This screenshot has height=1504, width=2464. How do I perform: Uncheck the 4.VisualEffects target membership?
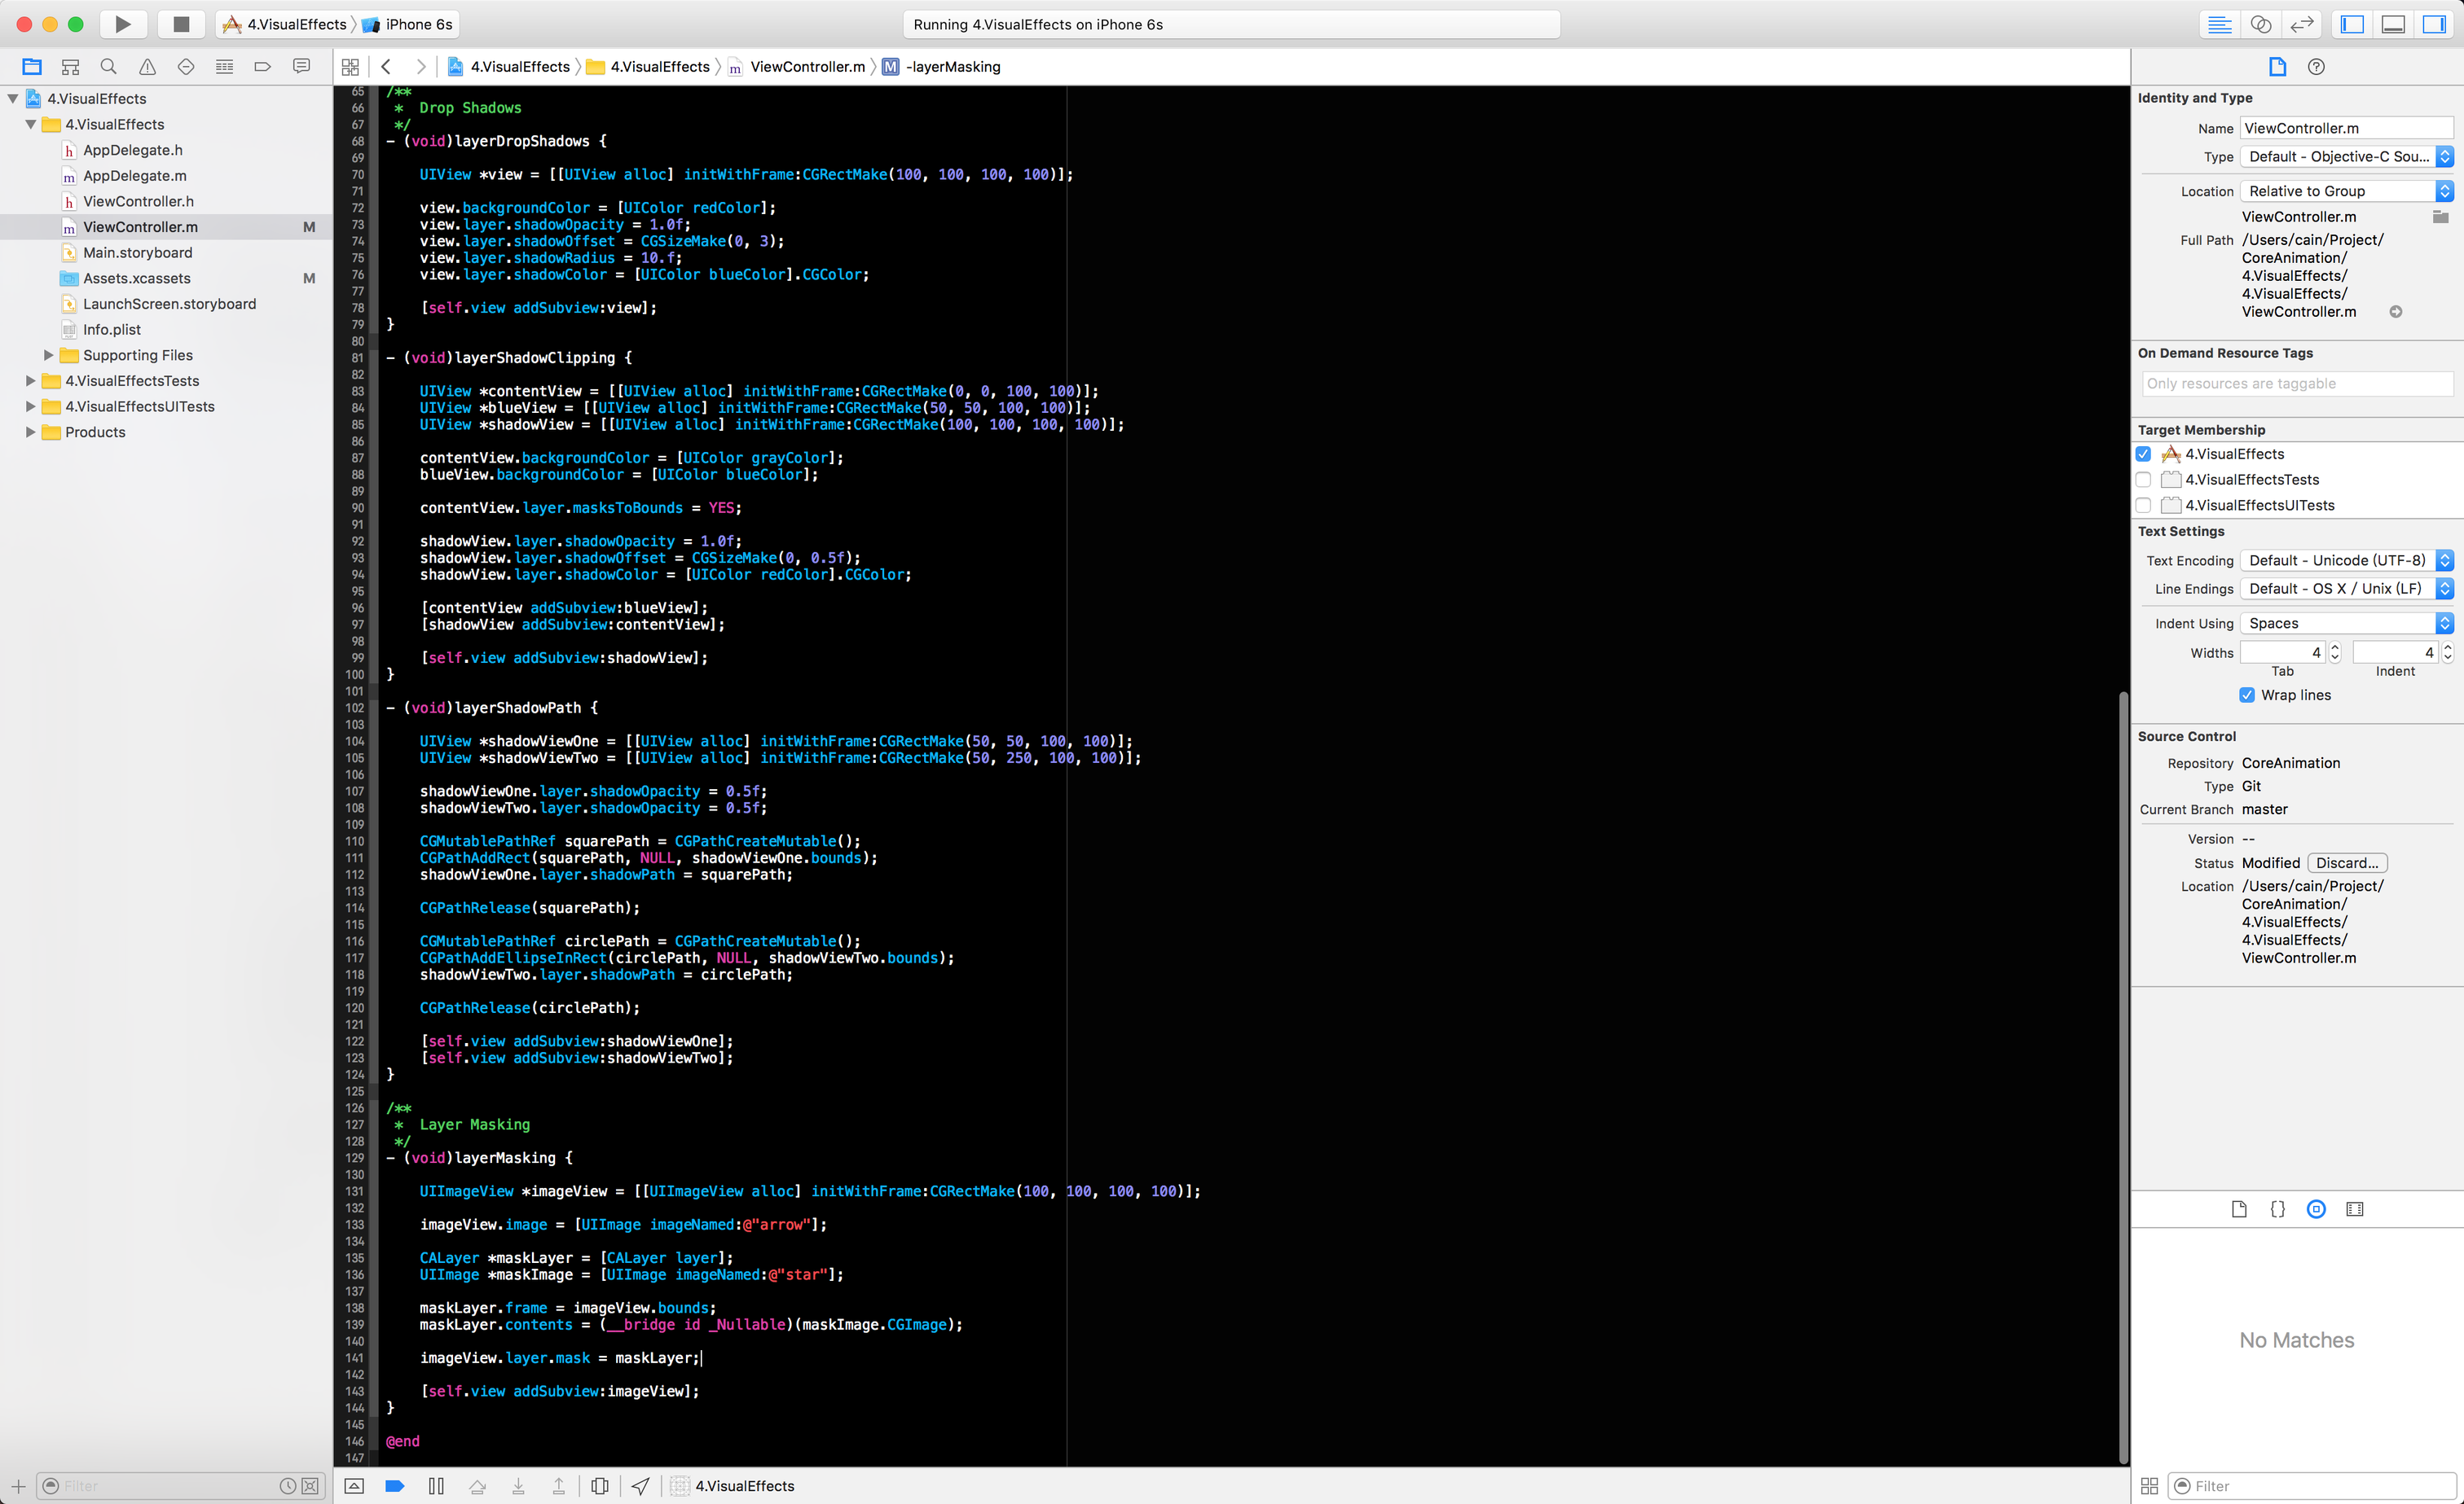(2143, 454)
